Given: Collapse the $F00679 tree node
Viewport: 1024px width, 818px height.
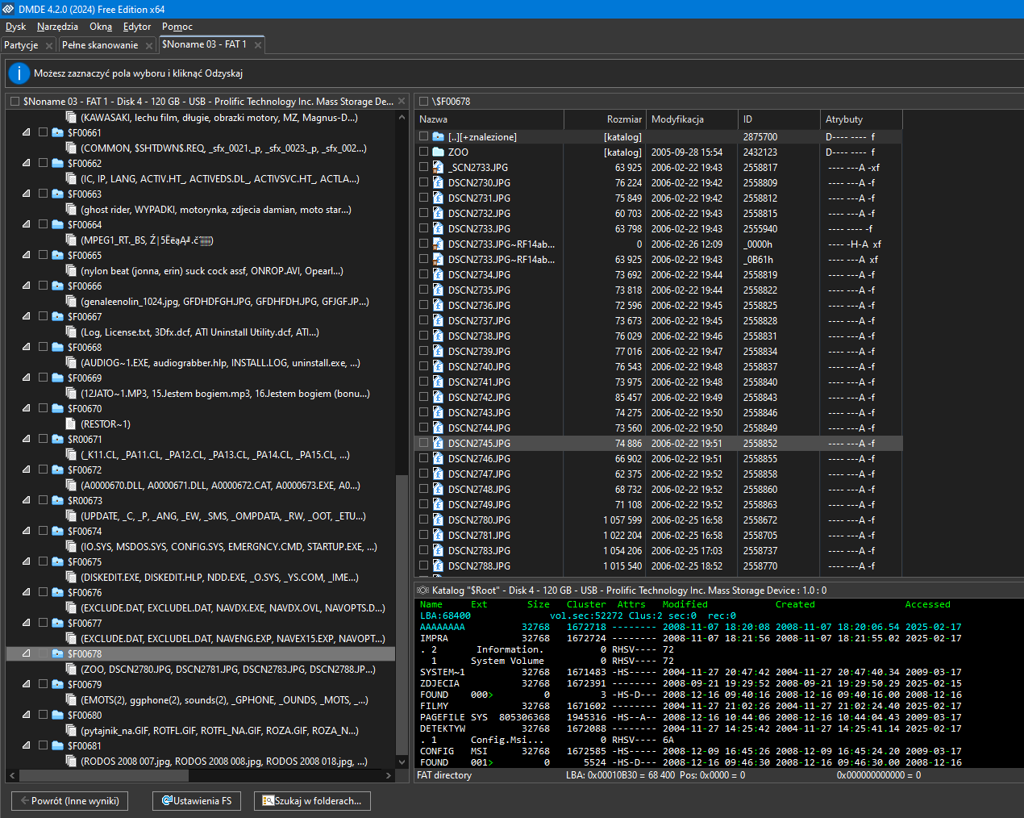Looking at the screenshot, I should tap(26, 684).
